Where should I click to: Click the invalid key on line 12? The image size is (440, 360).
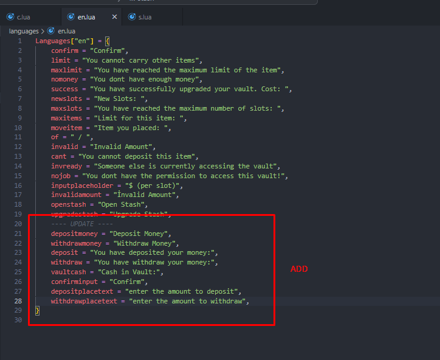(x=64, y=147)
